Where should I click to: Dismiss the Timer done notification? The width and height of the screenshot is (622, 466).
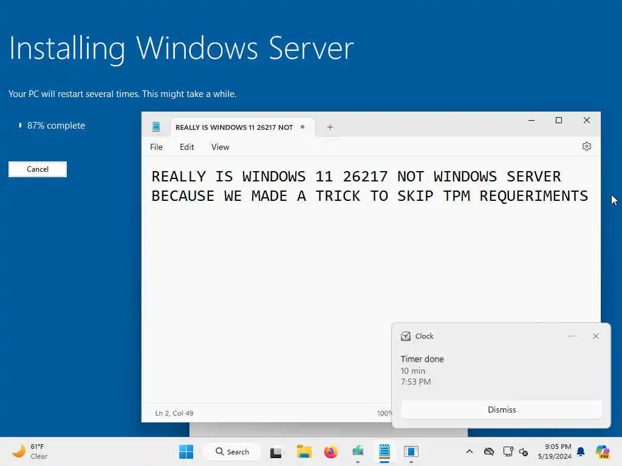tap(501, 410)
